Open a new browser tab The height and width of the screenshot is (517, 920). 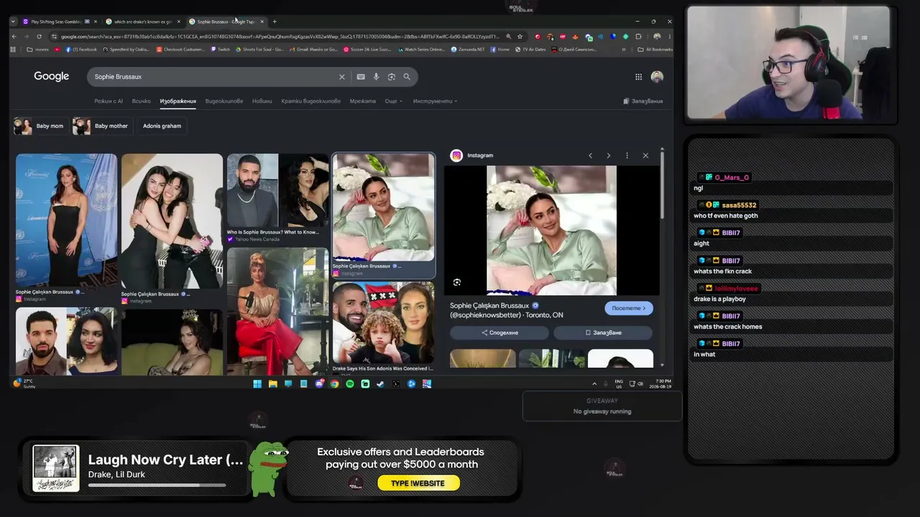click(x=275, y=22)
